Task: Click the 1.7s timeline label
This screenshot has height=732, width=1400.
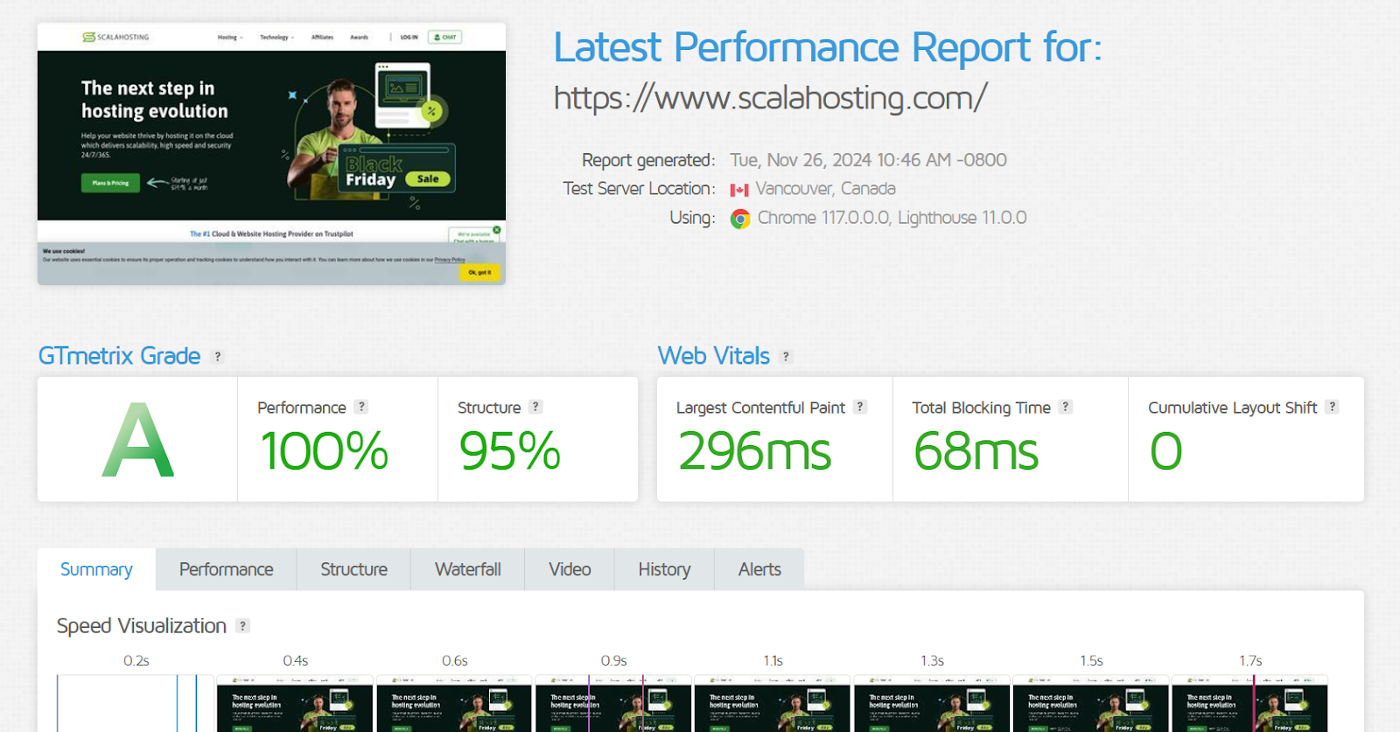Action: (1250, 661)
